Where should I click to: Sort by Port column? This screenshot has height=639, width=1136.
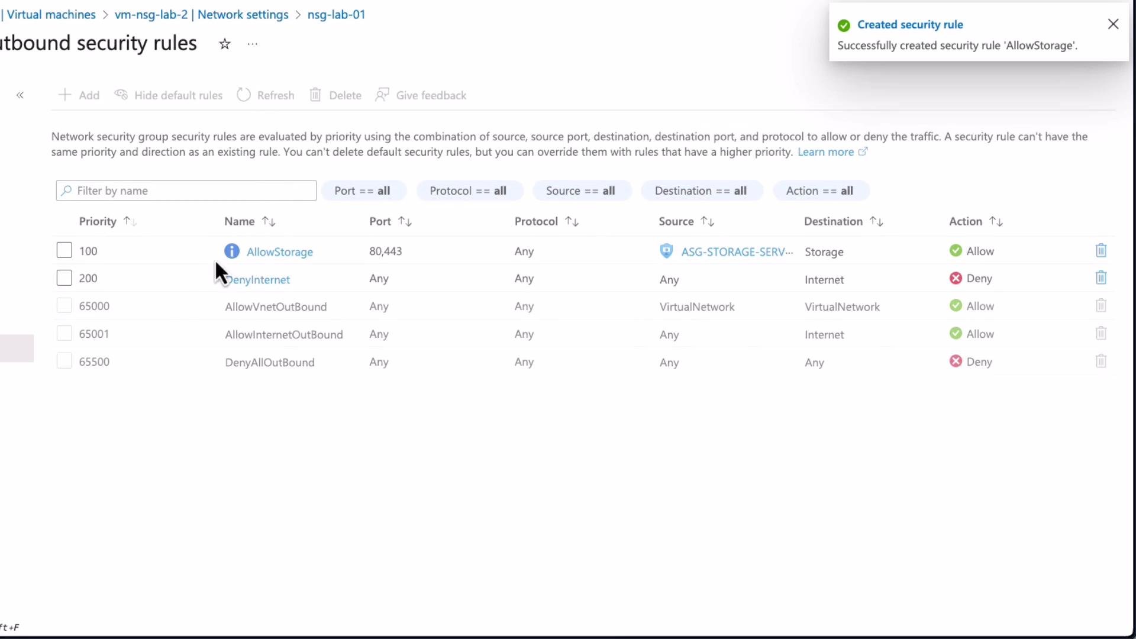(x=390, y=221)
